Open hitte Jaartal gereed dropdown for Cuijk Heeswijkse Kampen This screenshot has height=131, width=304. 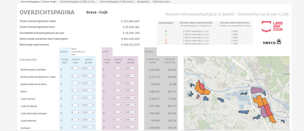131,112
